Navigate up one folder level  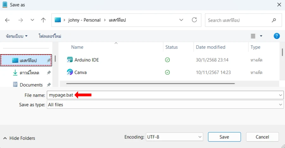[x=43, y=20]
